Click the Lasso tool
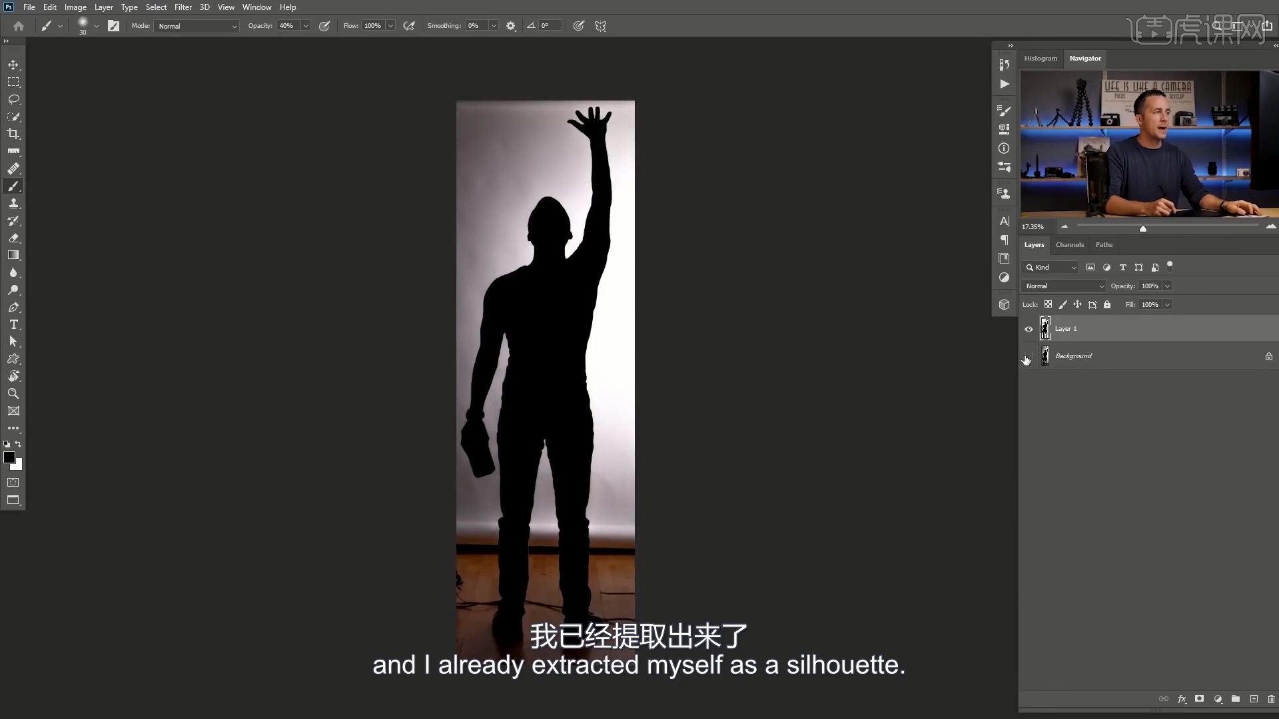 [14, 99]
